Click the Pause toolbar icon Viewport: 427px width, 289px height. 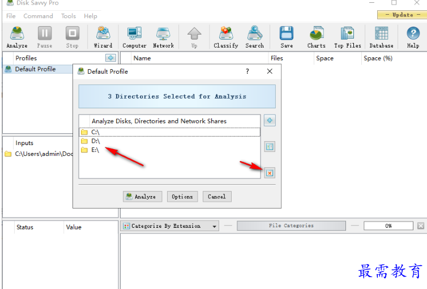click(x=45, y=37)
